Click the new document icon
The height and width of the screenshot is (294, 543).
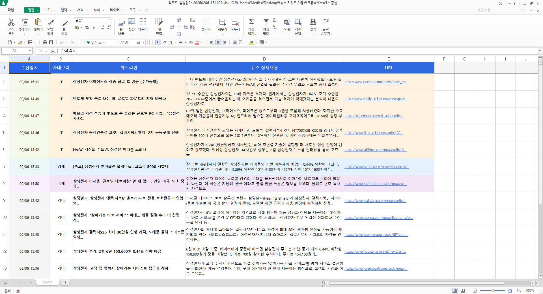click(10, 42)
